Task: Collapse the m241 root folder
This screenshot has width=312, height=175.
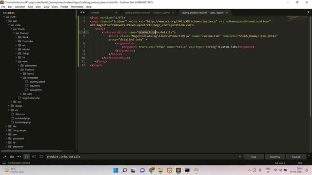Action: (4, 17)
